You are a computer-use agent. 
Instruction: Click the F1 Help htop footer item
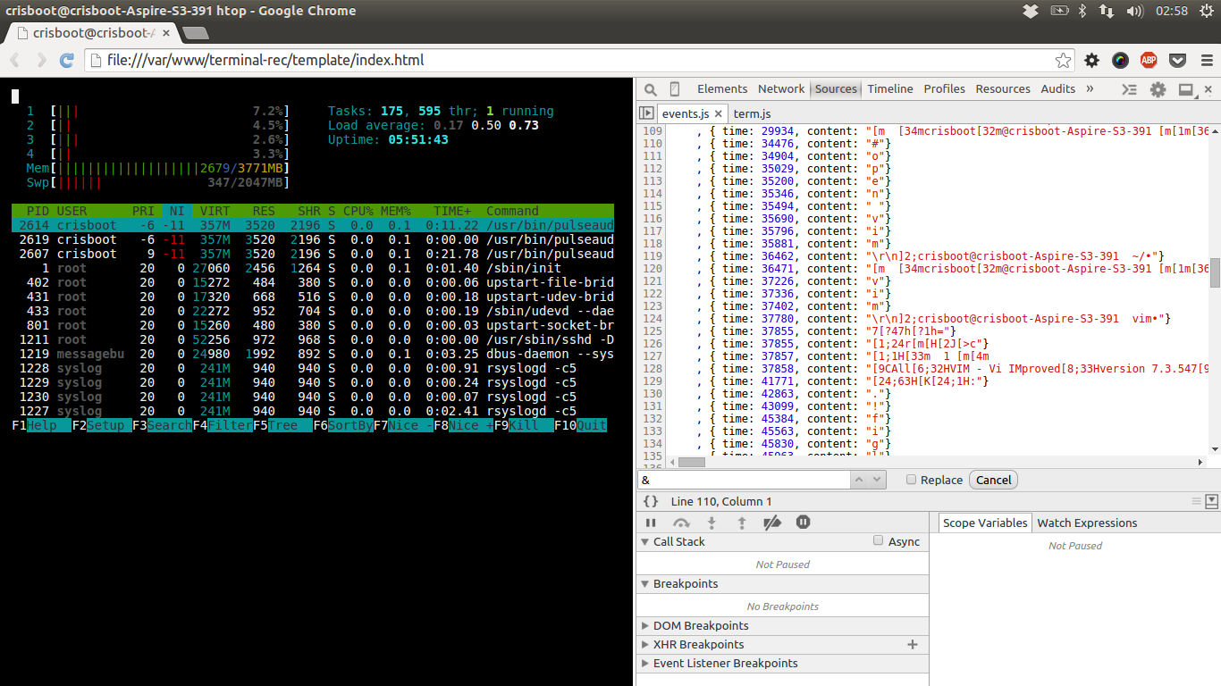click(x=41, y=425)
